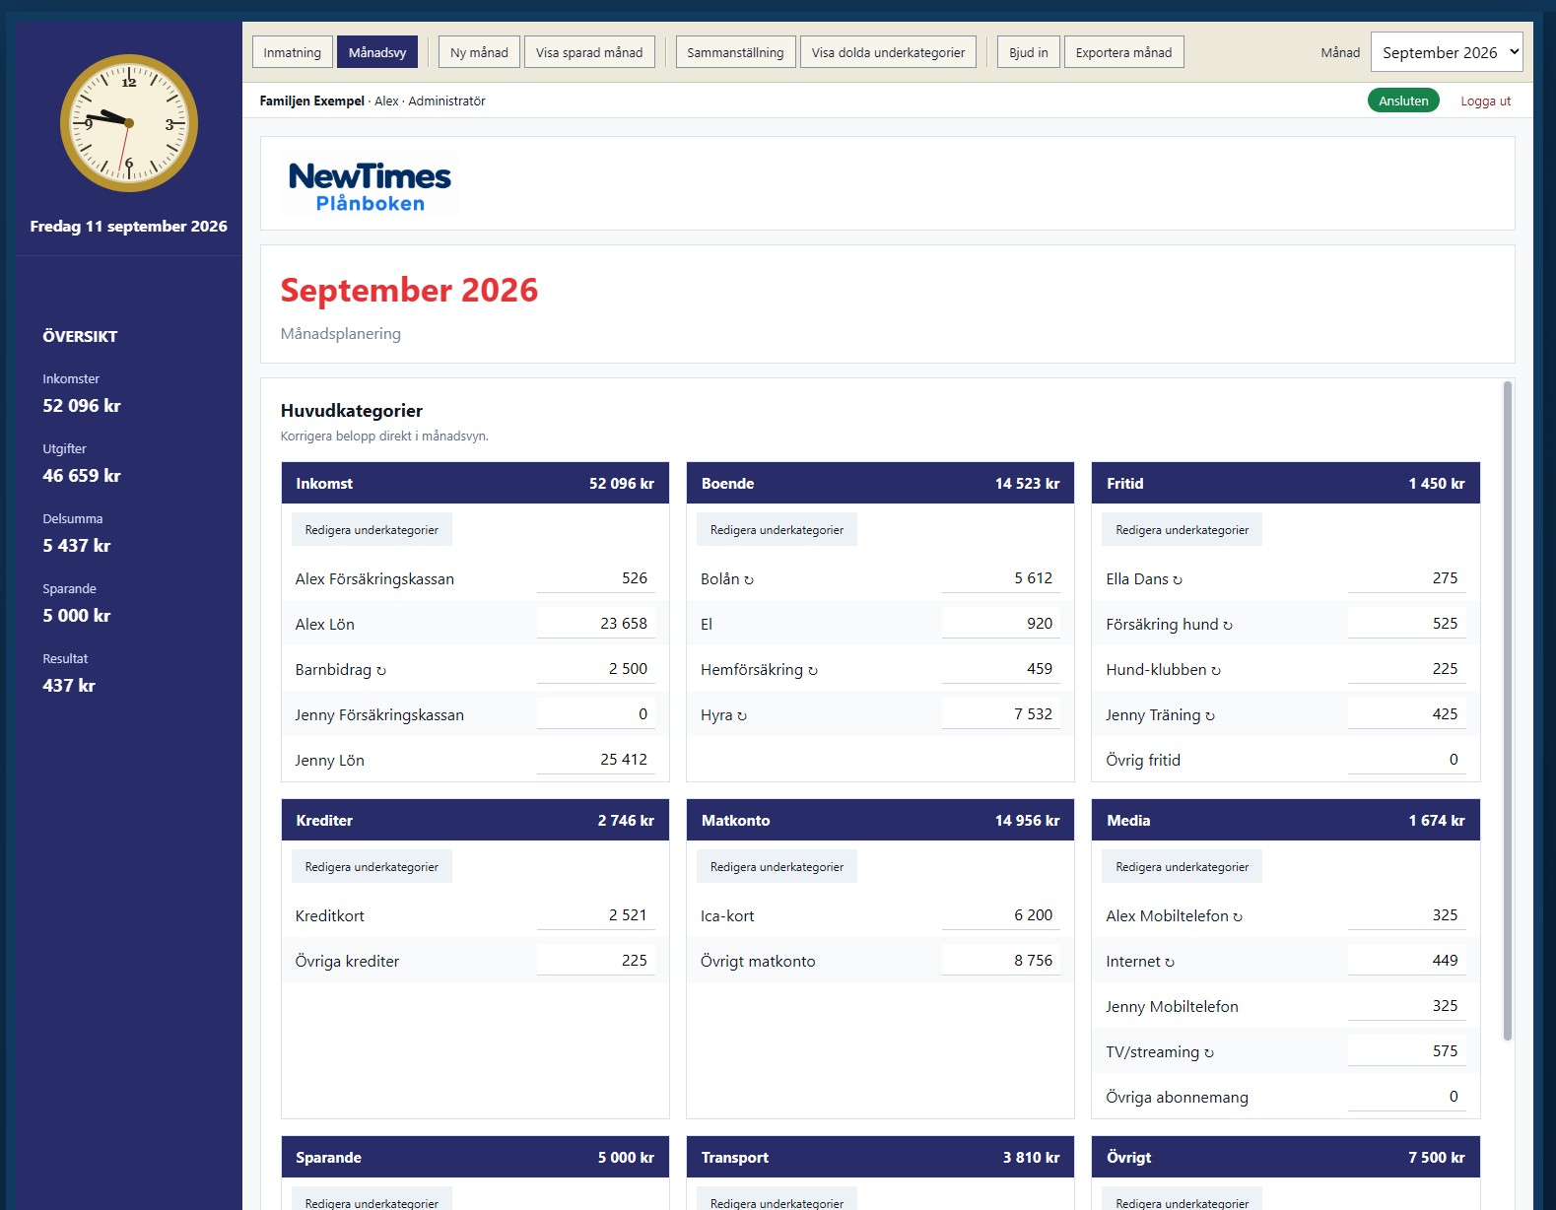Edit subcategories under Media

point(1182,866)
